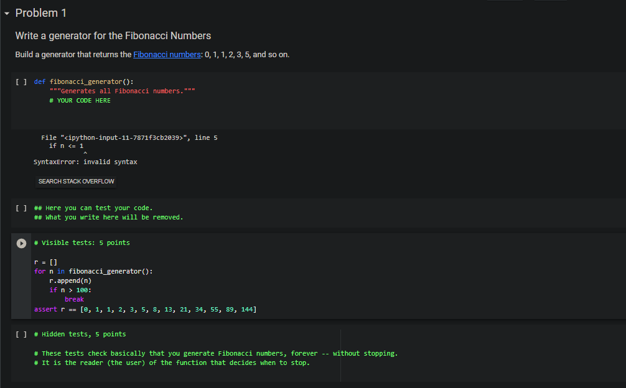
Task: Click the 'Visible tests: 5 points' comment
Action: 82,243
